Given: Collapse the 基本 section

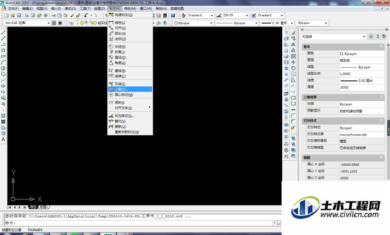Looking at the screenshot, I should click(381, 46).
